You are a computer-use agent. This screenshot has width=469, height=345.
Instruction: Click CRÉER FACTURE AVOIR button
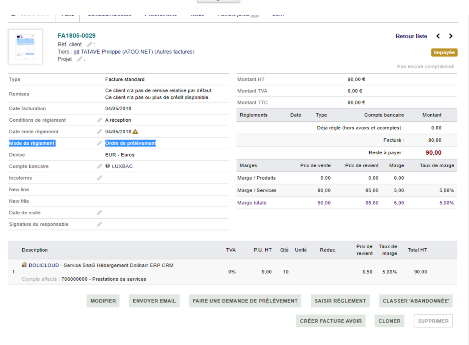click(x=331, y=321)
